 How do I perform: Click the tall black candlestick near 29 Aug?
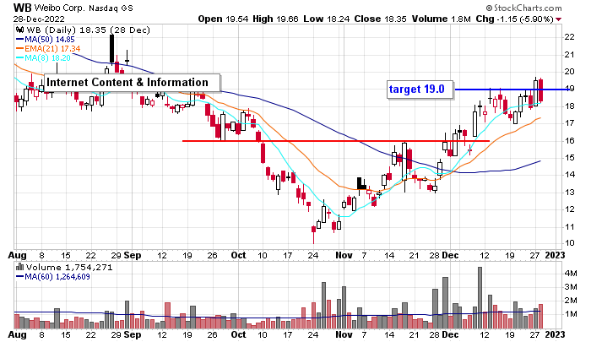111,49
